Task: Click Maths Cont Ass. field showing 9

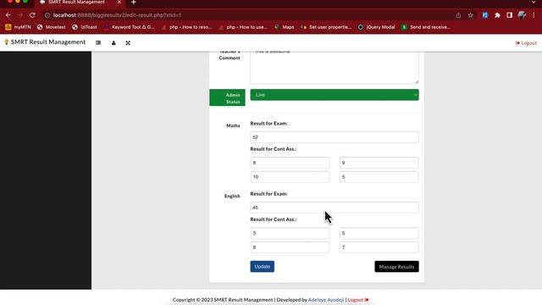Action: click(379, 163)
